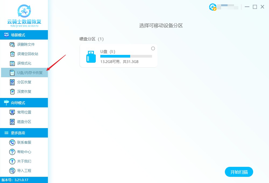Open the 帮助中心 help icon
Image resolution: width=269 pixels, height=183 pixels.
tap(12, 152)
